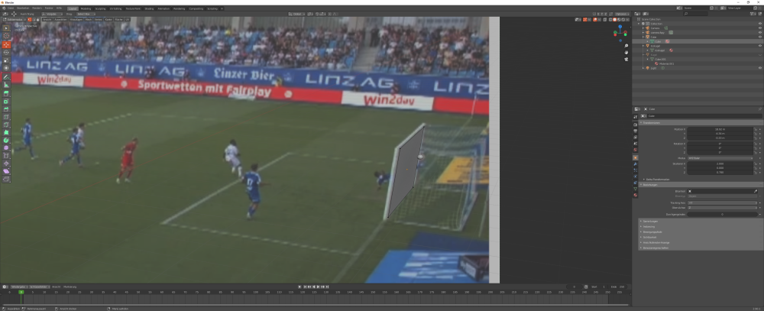764x311 pixels.
Task: Select the Spin tool in the toolbar
Action: pos(6,140)
